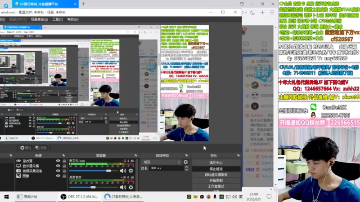Open 麦克风/Aux audio settings gear

coord(131,171)
